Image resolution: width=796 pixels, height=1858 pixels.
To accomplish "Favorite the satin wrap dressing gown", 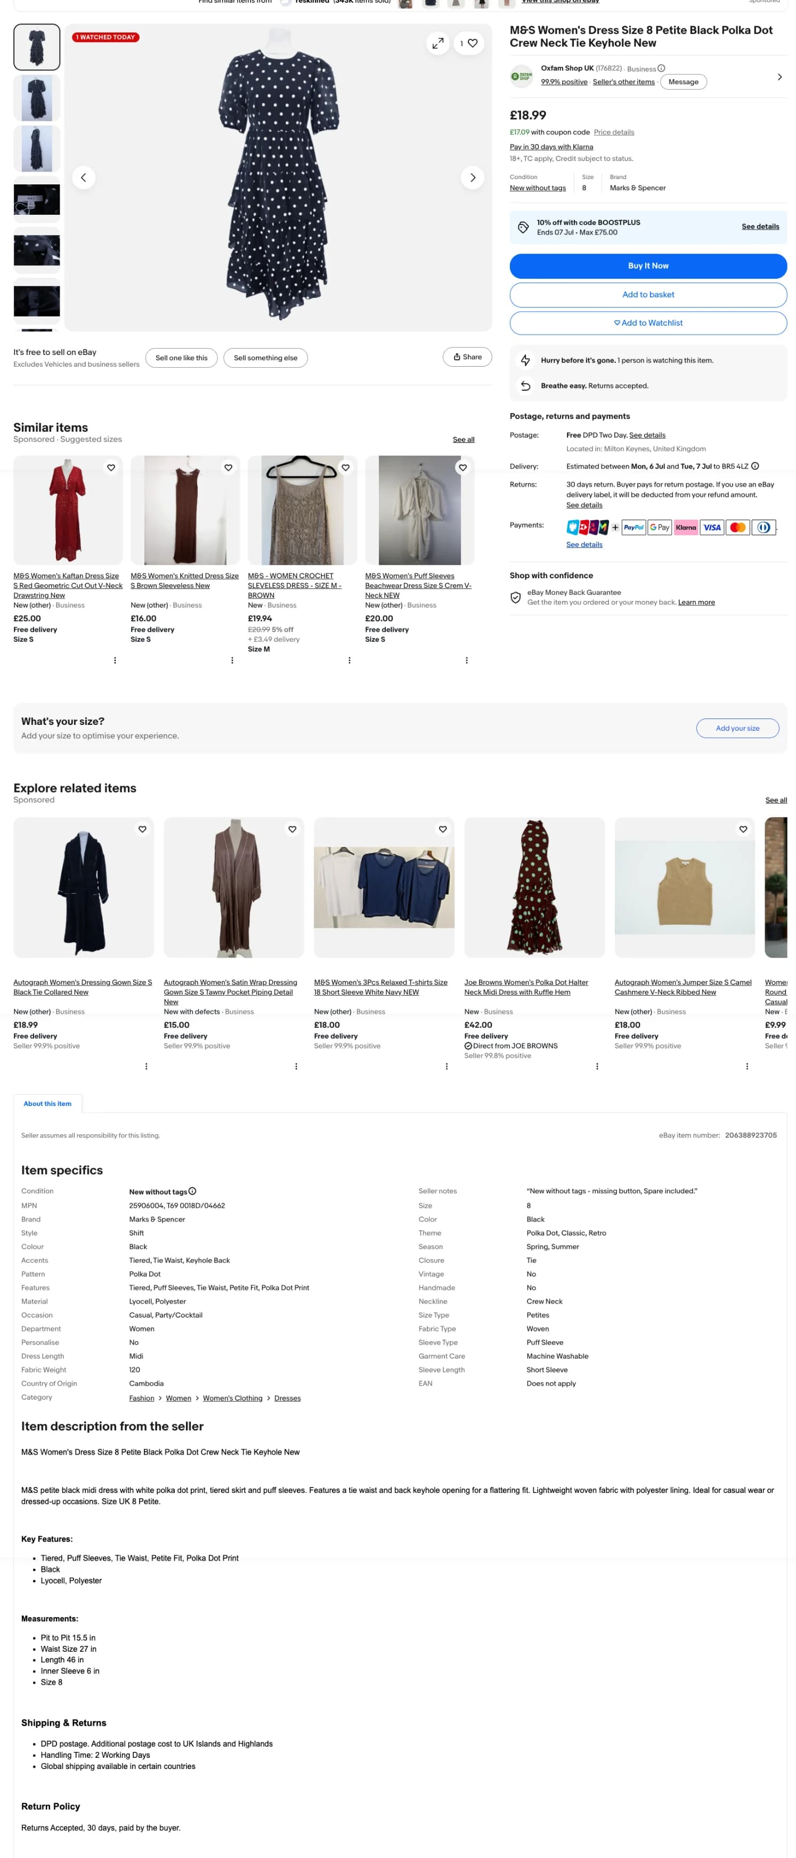I will [292, 829].
